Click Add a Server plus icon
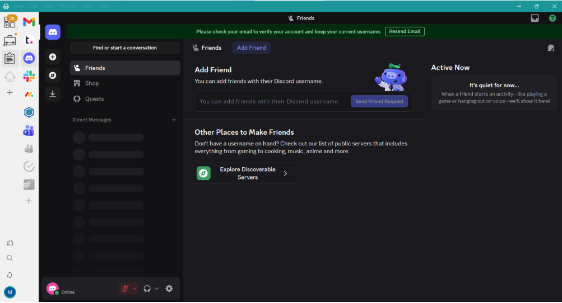Image resolution: width=562 pixels, height=303 pixels. pos(53,57)
